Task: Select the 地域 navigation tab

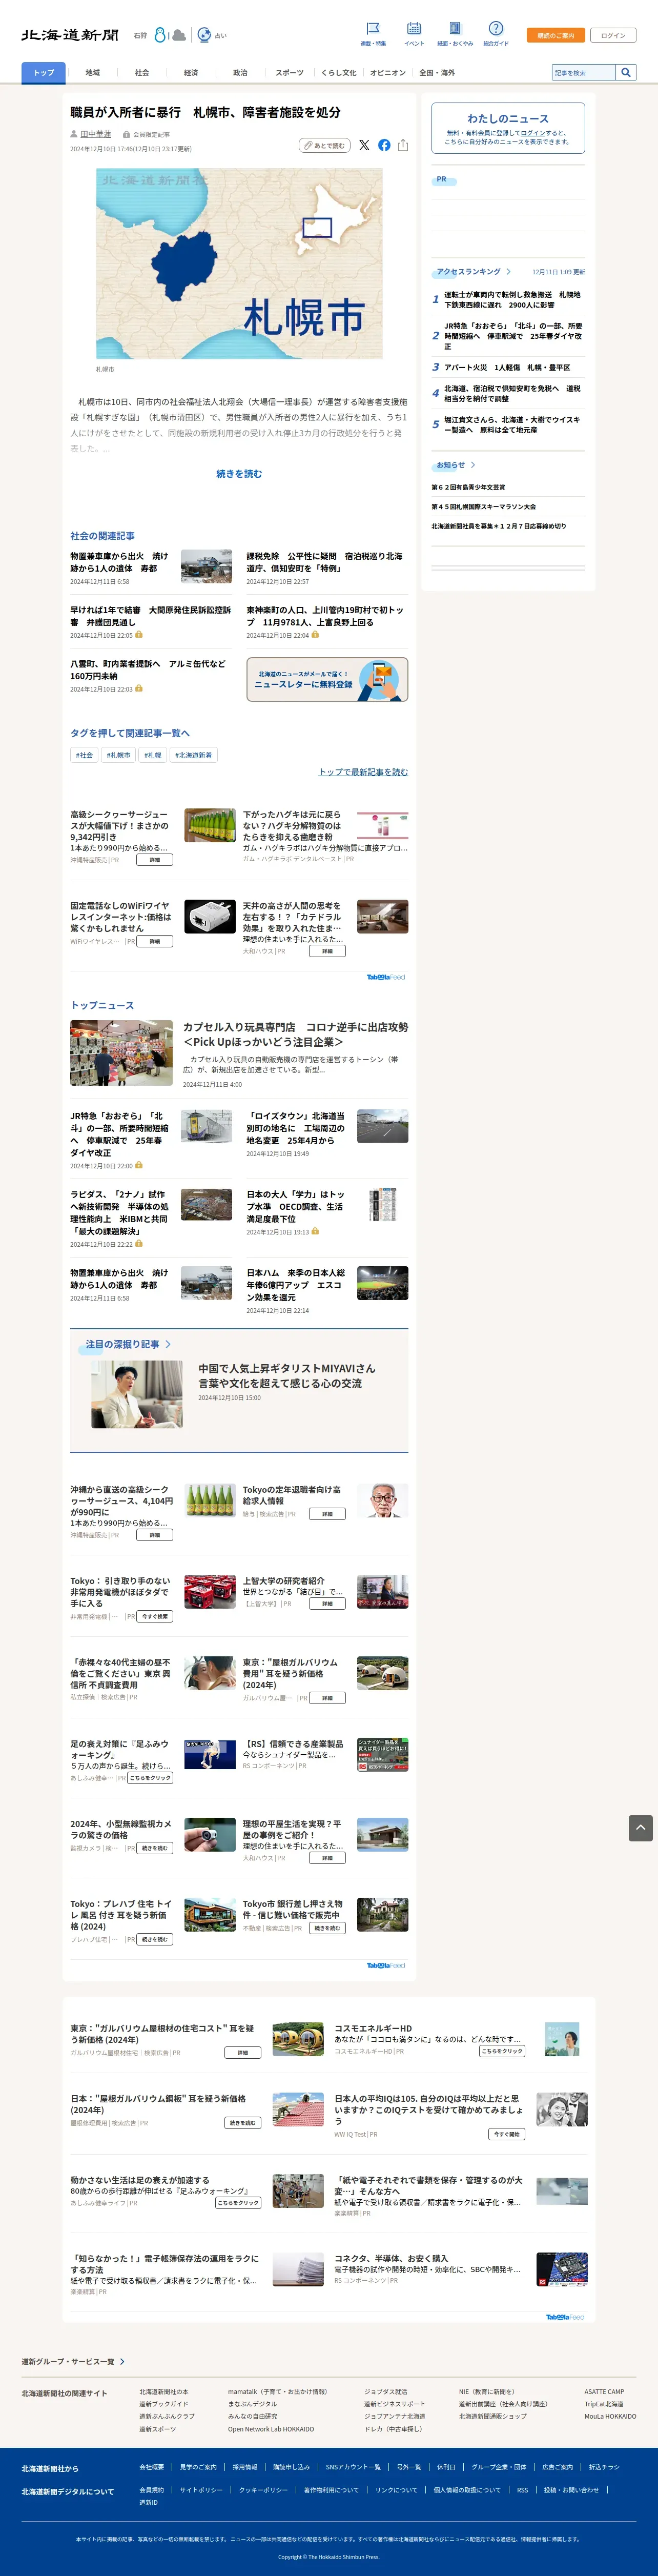Action: 92,72
